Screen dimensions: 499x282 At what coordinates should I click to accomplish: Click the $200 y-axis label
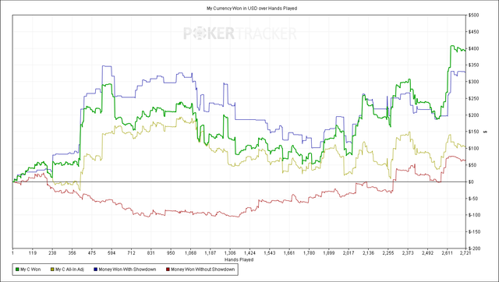473,115
